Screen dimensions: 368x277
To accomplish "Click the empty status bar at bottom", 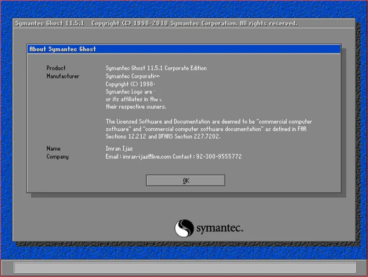I will click(185, 268).
